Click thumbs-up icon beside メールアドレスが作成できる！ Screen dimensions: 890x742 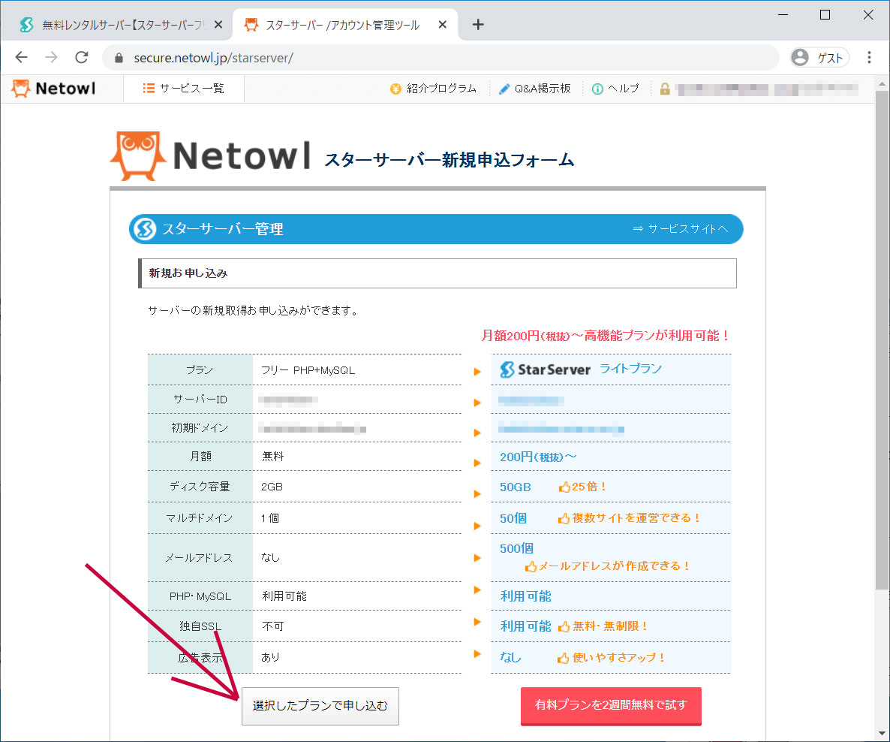click(531, 566)
